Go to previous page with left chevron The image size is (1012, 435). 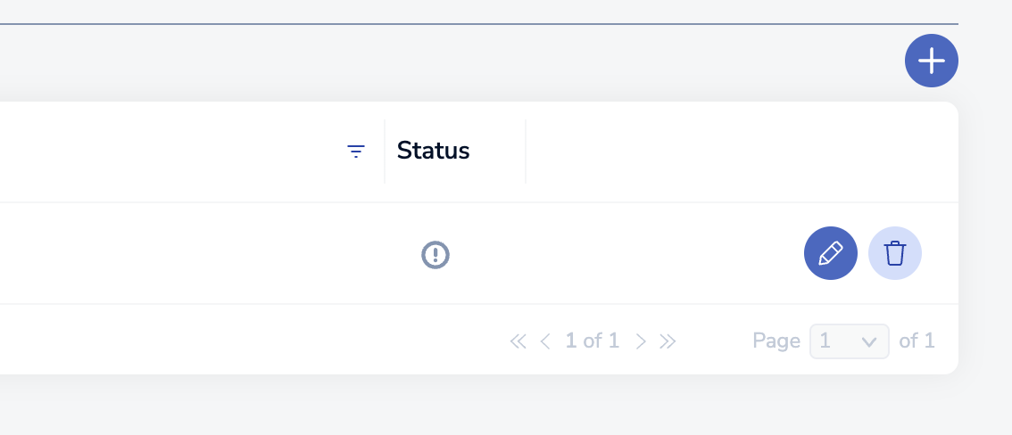coord(545,341)
